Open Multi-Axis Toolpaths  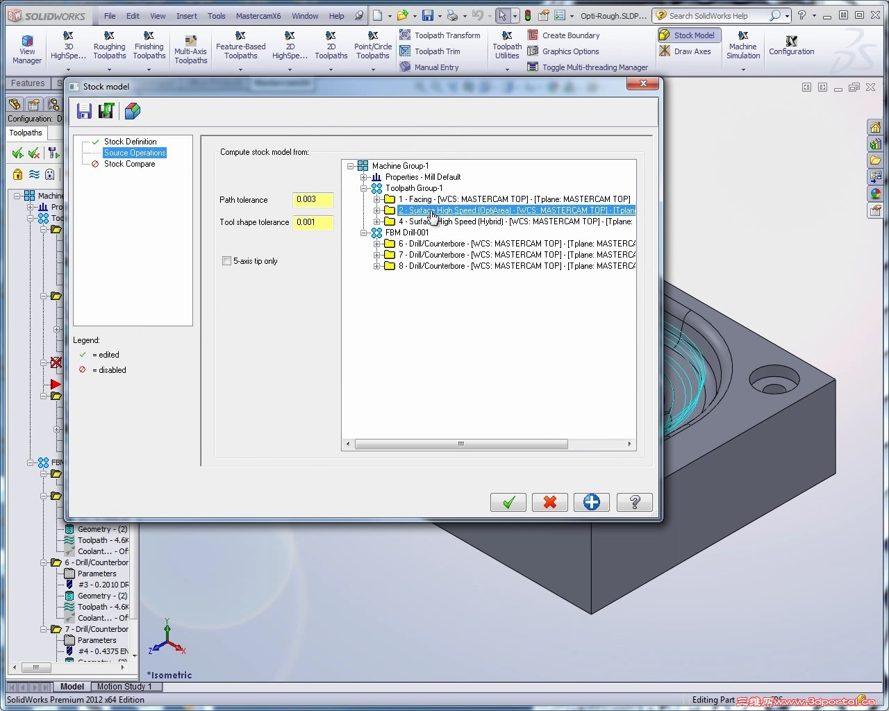(191, 50)
